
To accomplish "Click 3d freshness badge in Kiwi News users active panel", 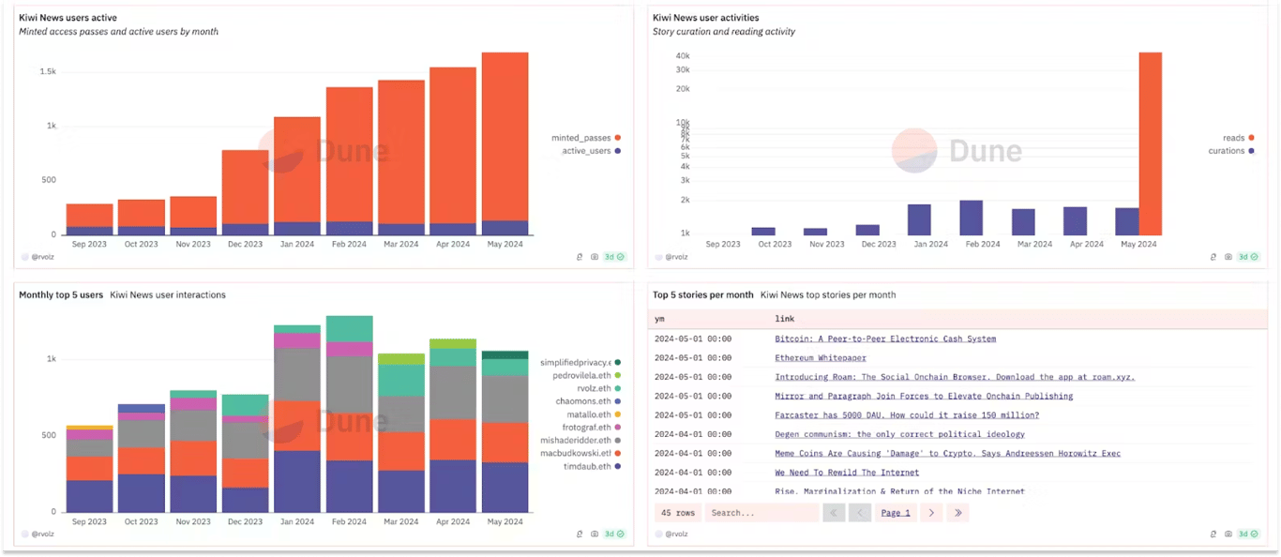I will (614, 256).
